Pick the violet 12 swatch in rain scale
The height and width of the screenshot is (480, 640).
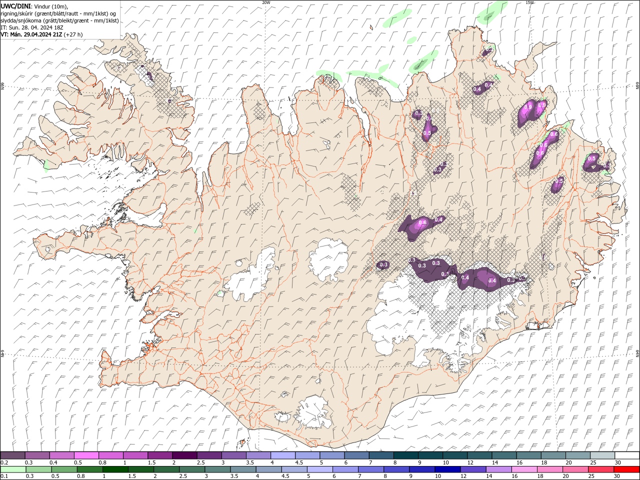click(x=473, y=469)
